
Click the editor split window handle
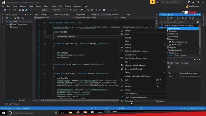pos(156,21)
